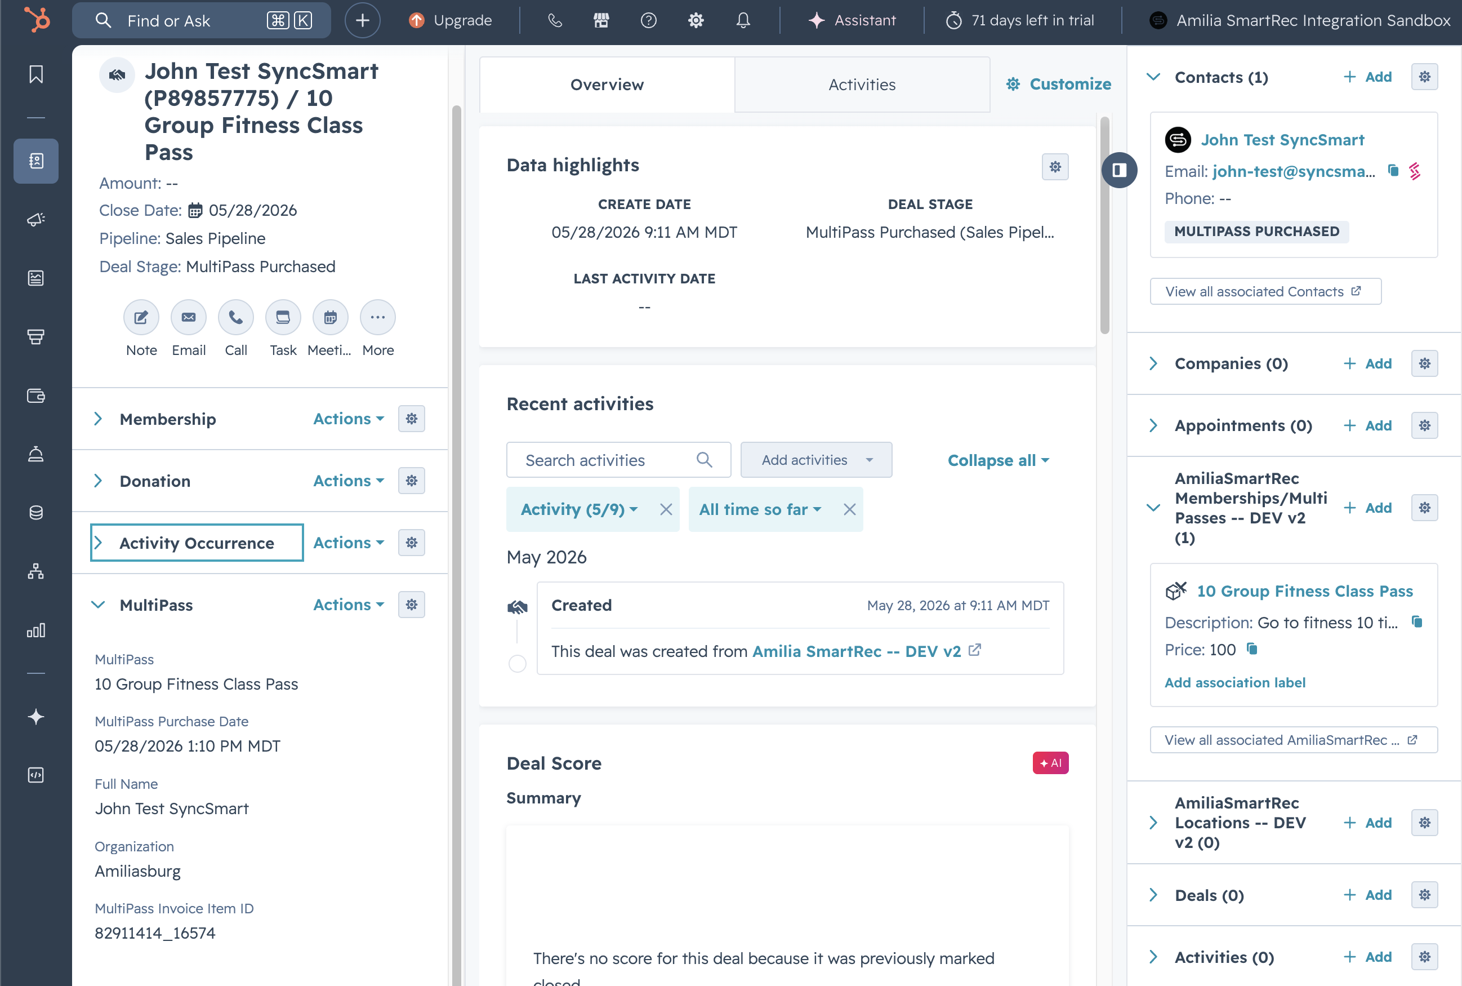Open the HubSpot sprocket home logo
1462x986 pixels.
[37, 20]
